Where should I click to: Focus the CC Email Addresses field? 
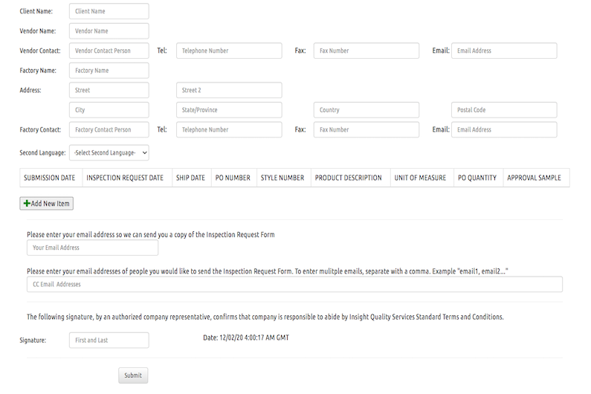(294, 284)
